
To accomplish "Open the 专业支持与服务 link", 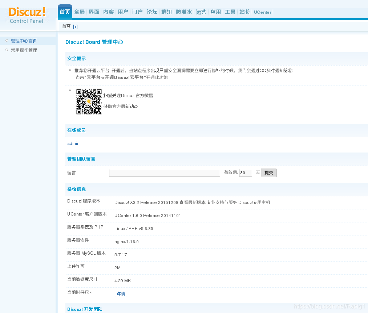I will pyautogui.click(x=222, y=203).
